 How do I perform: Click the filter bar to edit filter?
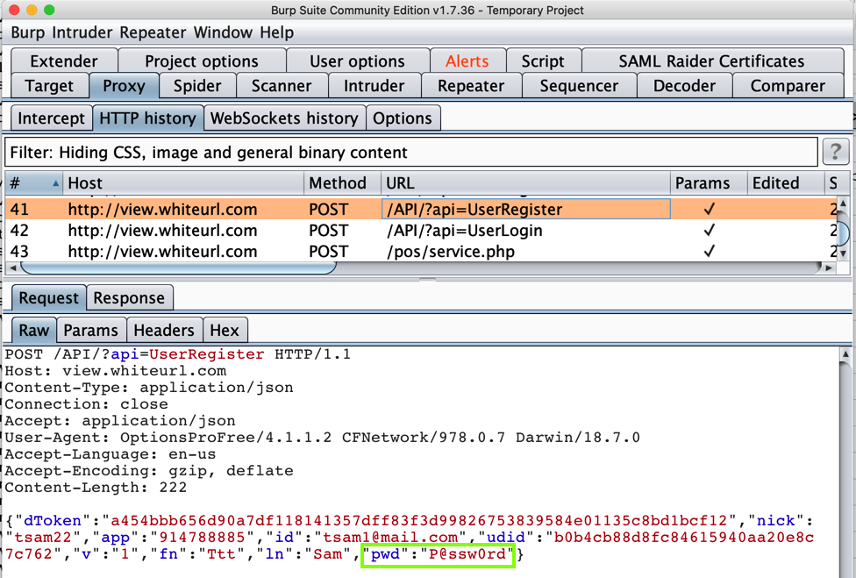411,152
